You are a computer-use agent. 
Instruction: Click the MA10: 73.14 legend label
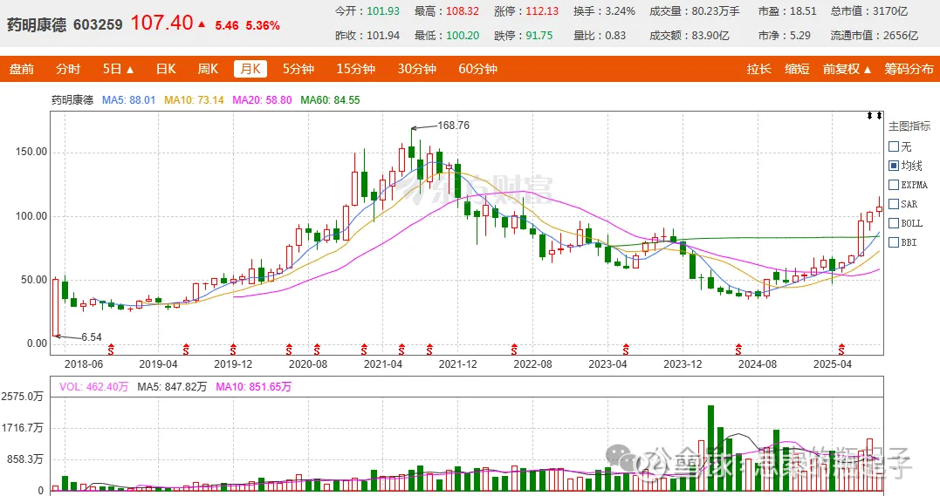click(194, 100)
